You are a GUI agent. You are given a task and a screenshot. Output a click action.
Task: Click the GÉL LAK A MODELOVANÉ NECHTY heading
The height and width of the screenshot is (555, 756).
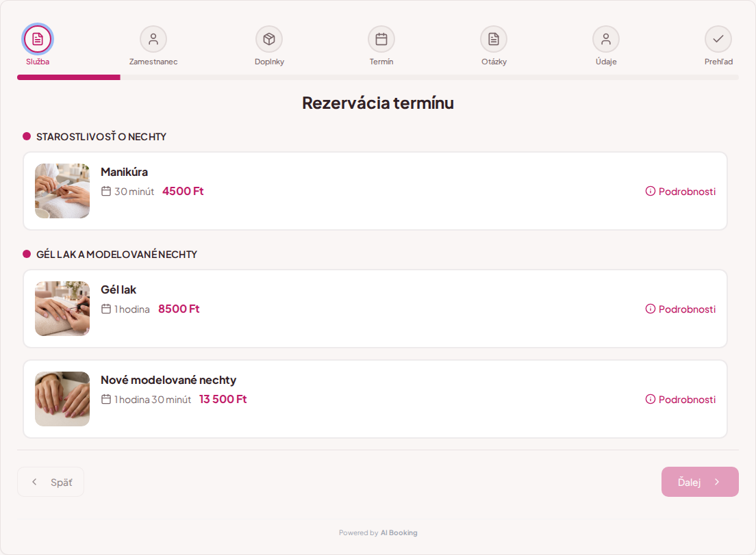tap(116, 255)
